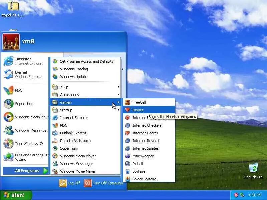This screenshot has width=267, height=200.
Task: Click the Supermium icon in left pane
Action: tap(8, 104)
